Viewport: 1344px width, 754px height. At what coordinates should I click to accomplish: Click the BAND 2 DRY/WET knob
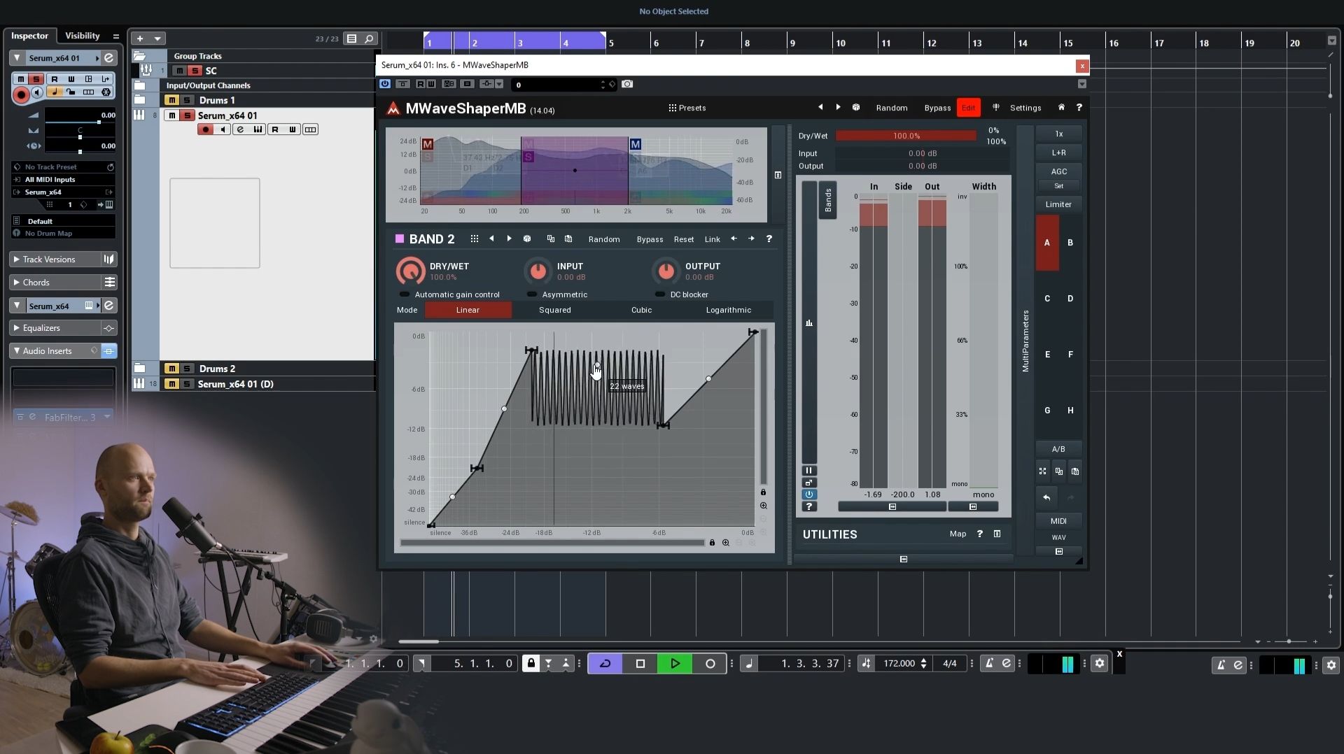tap(410, 271)
